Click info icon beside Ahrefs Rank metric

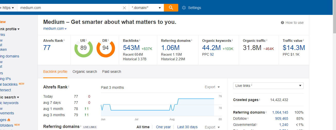tap(64, 40)
